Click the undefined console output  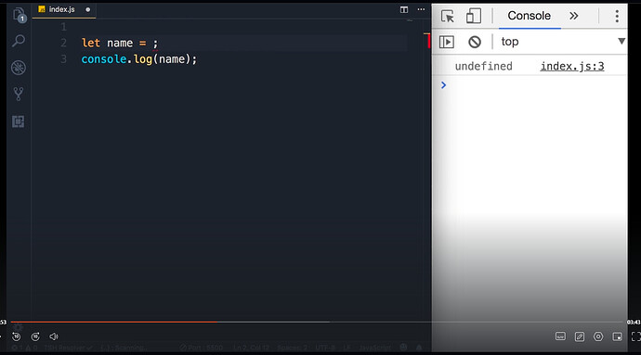pos(484,66)
